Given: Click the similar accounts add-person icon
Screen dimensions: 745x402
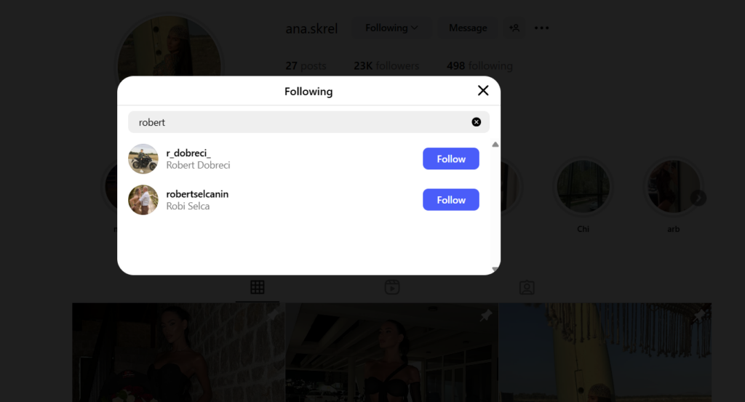Looking at the screenshot, I should tap(514, 28).
